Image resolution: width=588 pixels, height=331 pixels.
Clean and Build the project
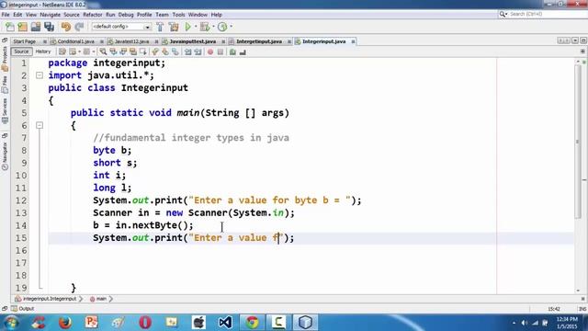click(x=174, y=27)
